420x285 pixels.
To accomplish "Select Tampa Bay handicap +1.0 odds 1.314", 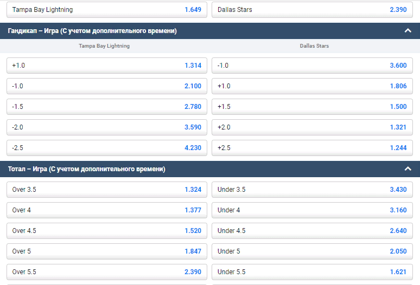I will (x=107, y=66).
